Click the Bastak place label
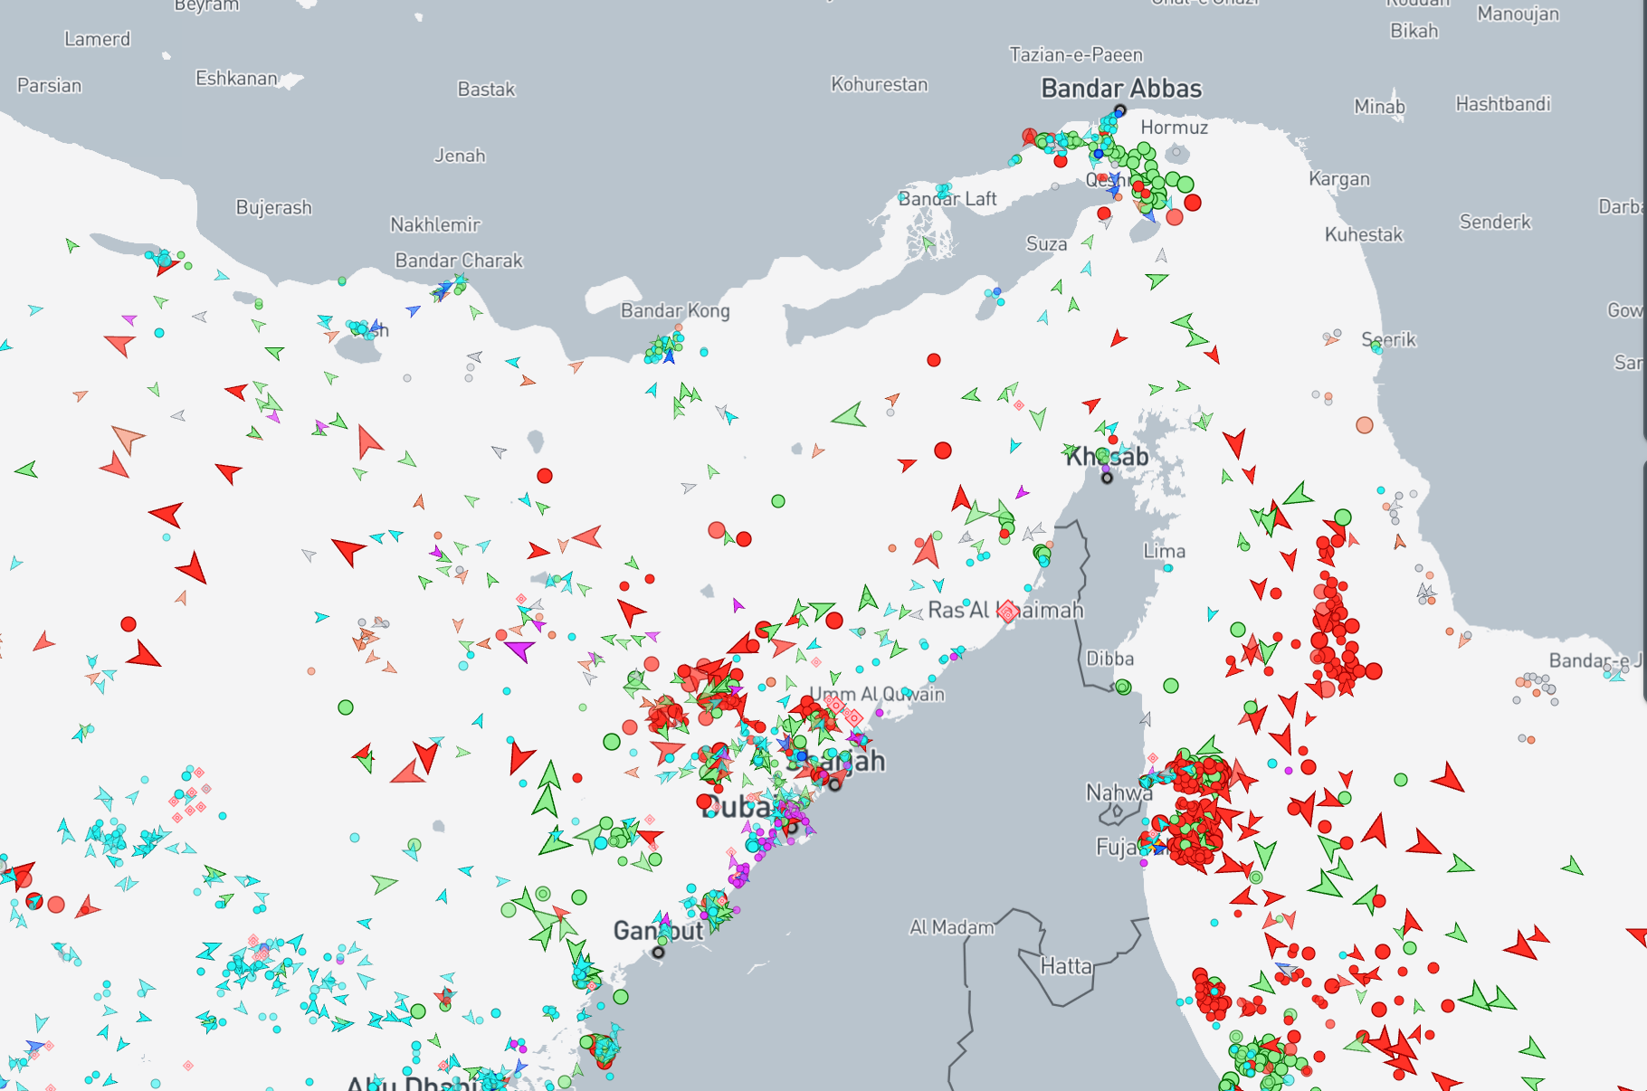This screenshot has width=1647, height=1091. click(486, 89)
